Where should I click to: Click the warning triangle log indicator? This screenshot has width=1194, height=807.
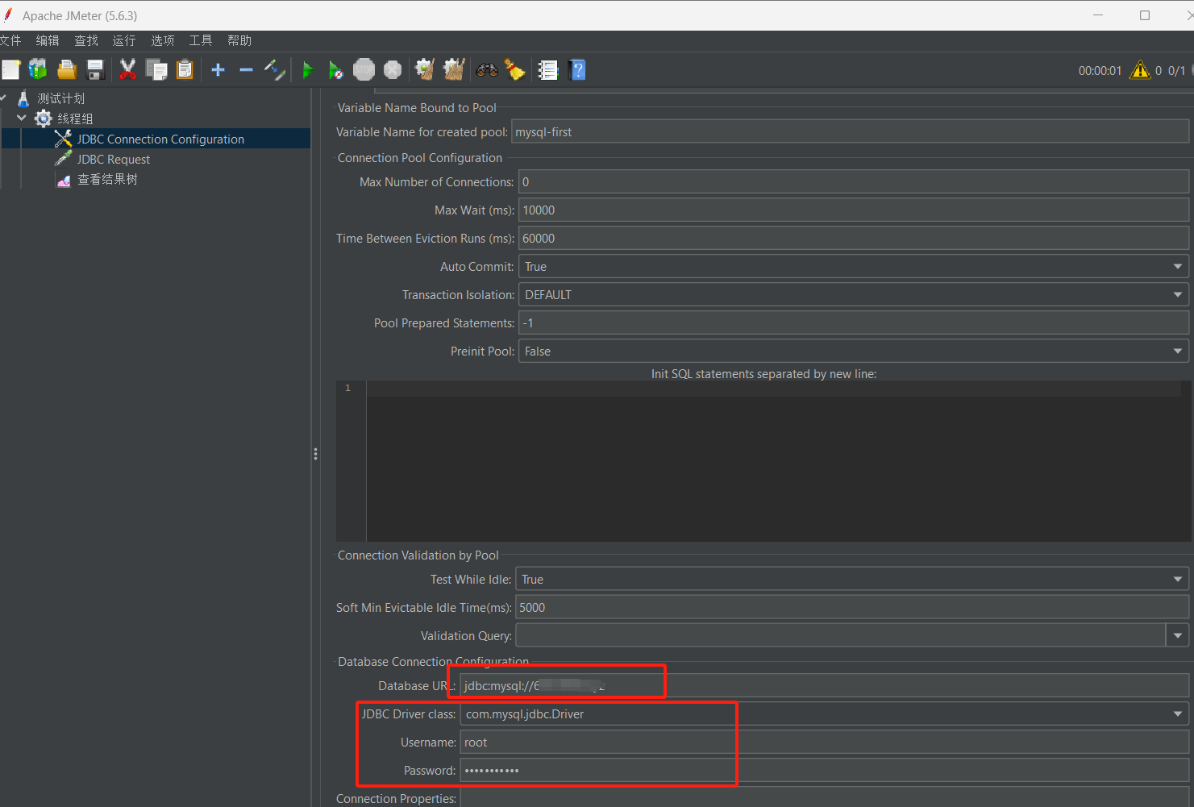[1140, 70]
